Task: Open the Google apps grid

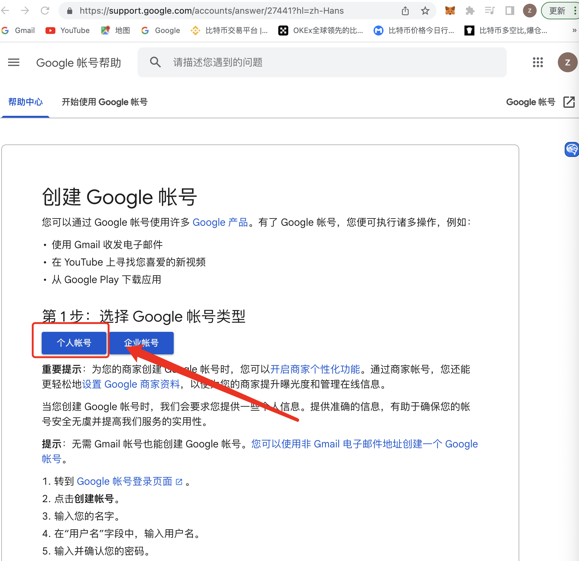Action: (x=538, y=62)
